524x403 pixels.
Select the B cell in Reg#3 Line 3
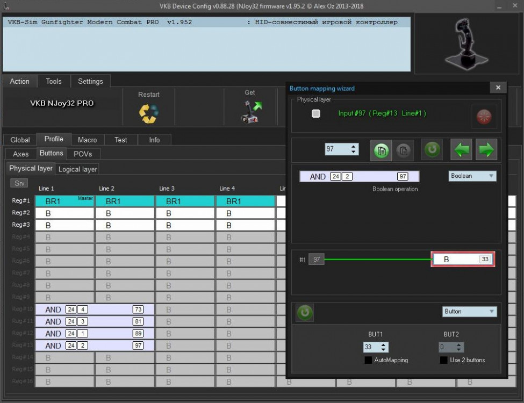(185, 225)
